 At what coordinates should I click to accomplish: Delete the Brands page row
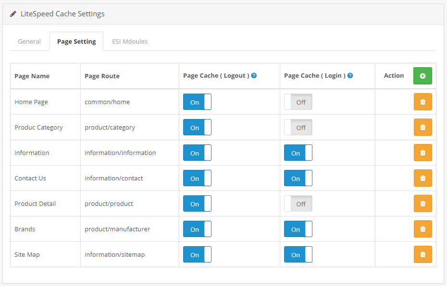point(422,229)
